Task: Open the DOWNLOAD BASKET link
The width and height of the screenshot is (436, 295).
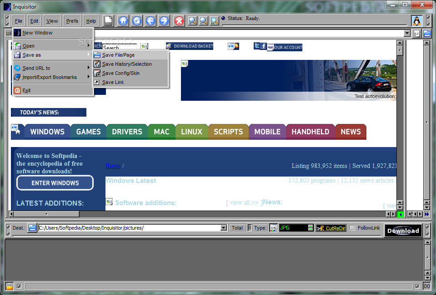Action: click(x=190, y=46)
